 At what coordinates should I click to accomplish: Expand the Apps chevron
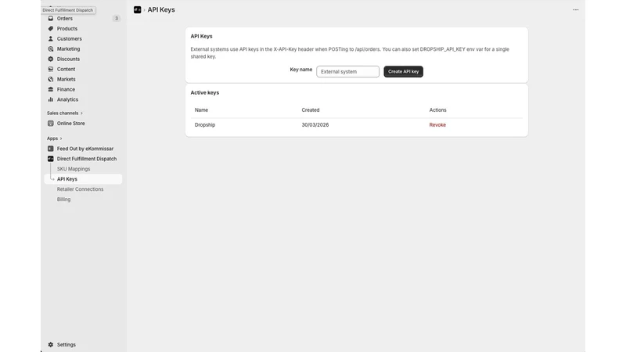point(61,138)
